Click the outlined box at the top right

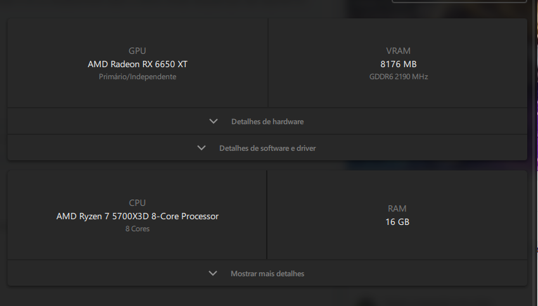459,1
